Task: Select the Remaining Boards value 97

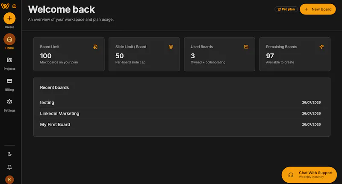Action: 270,56
